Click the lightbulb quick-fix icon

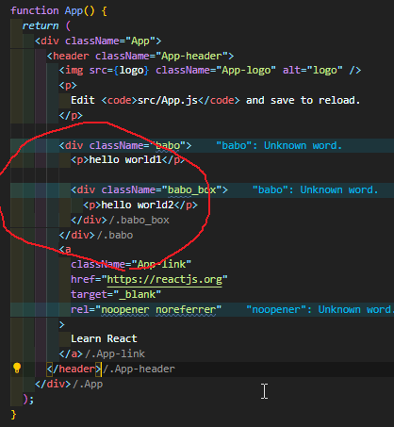[x=17, y=369]
